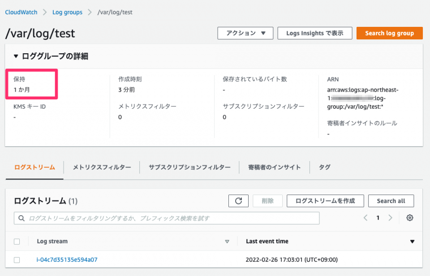The height and width of the screenshot is (276, 430).
Task: Open the Log stream column sort dropdown
Action: pyautogui.click(x=228, y=241)
